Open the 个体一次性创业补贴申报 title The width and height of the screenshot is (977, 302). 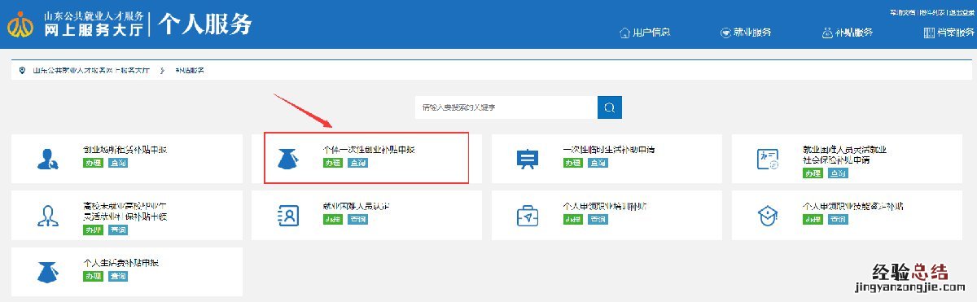pos(369,150)
